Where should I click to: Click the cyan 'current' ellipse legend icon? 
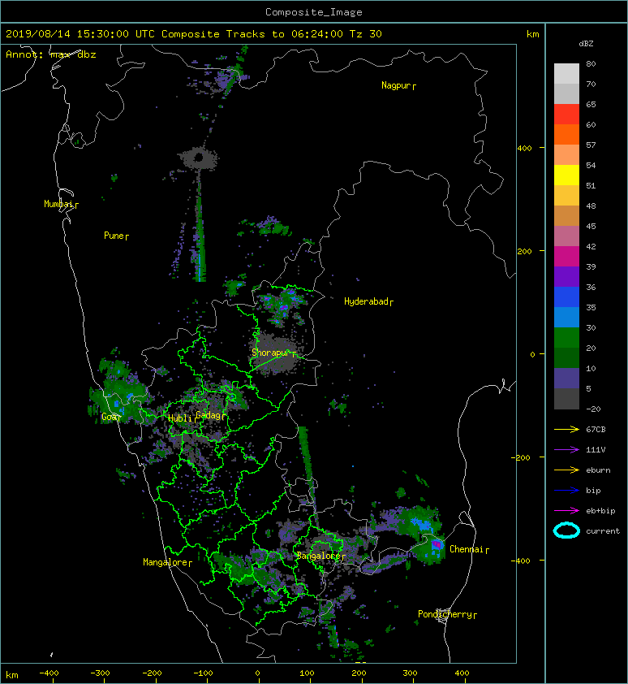point(566,530)
